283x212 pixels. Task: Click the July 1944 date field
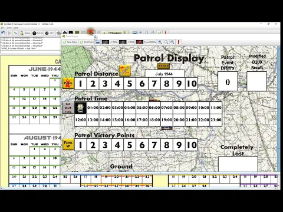pyautogui.click(x=164, y=74)
